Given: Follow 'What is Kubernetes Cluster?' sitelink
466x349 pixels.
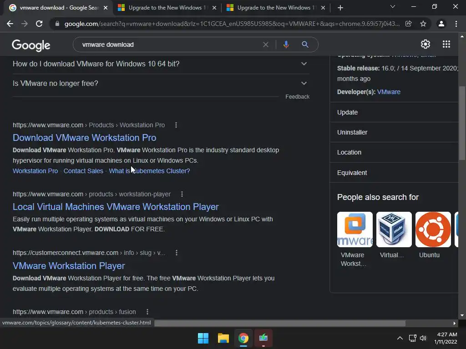Looking at the screenshot, I should [149, 171].
